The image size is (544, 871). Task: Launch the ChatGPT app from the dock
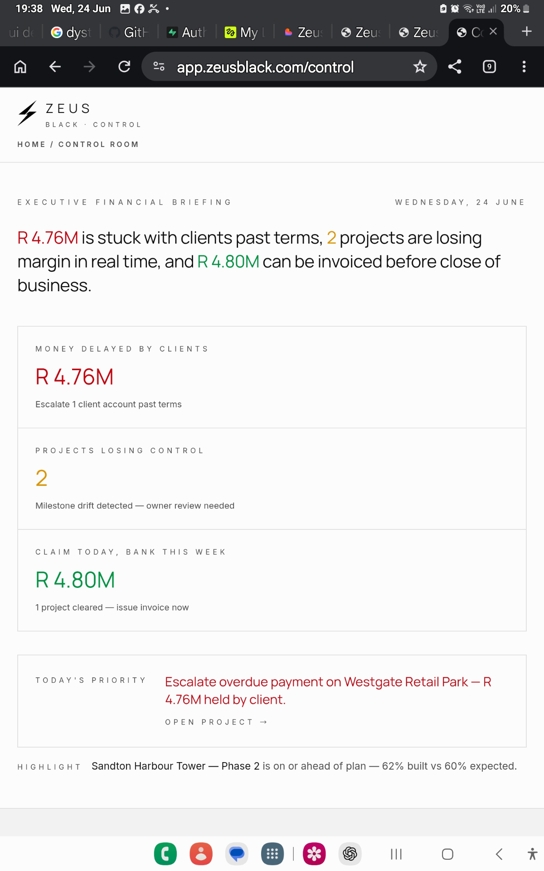click(350, 854)
